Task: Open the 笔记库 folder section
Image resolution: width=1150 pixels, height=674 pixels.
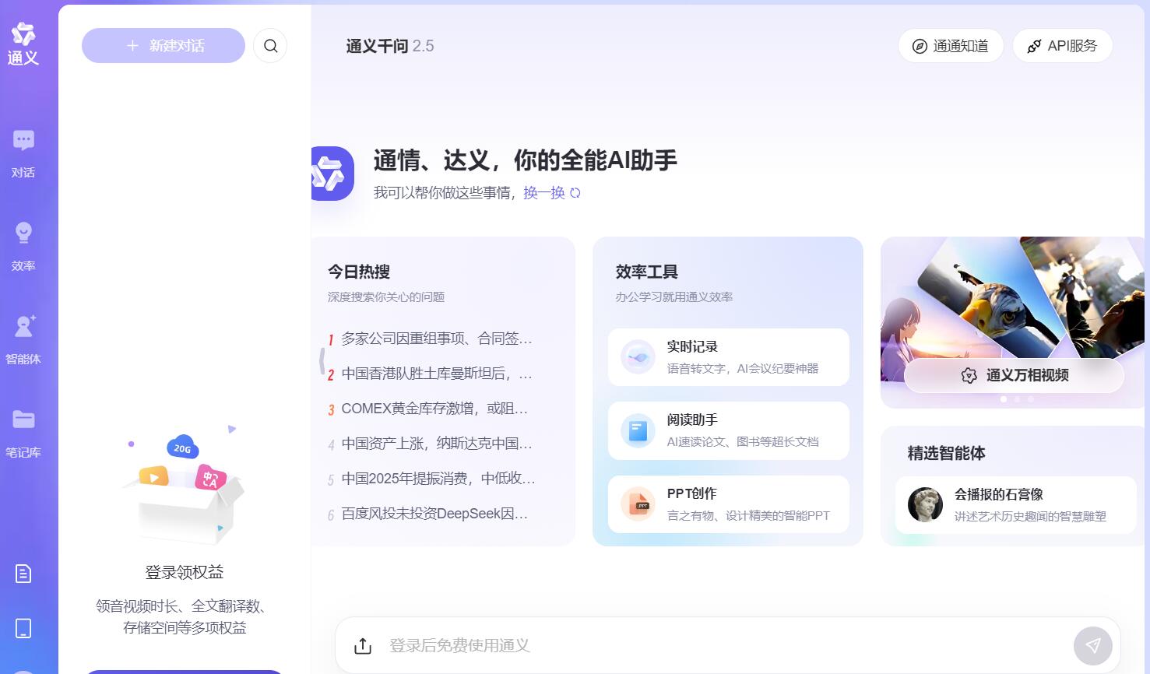Action: (23, 433)
